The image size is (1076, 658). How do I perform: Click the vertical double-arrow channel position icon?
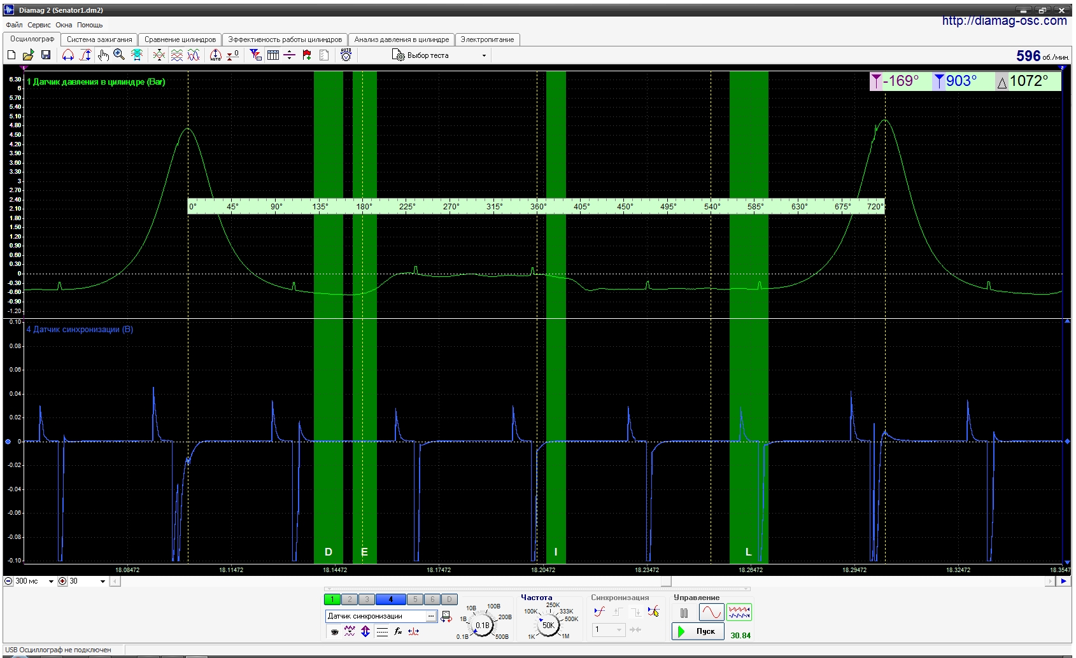click(x=365, y=631)
